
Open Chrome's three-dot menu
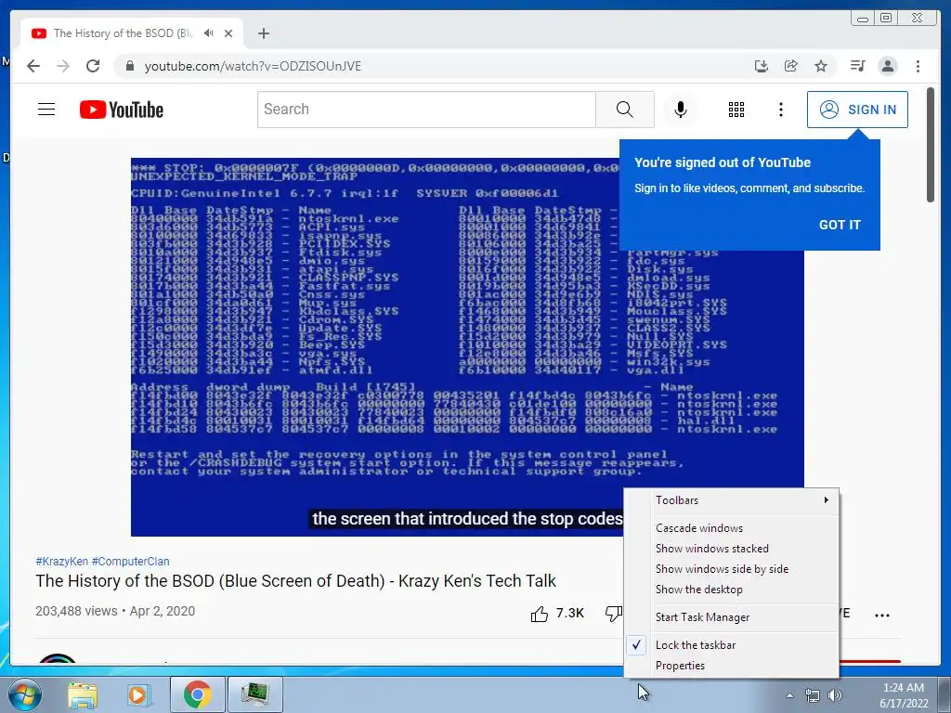(x=918, y=66)
